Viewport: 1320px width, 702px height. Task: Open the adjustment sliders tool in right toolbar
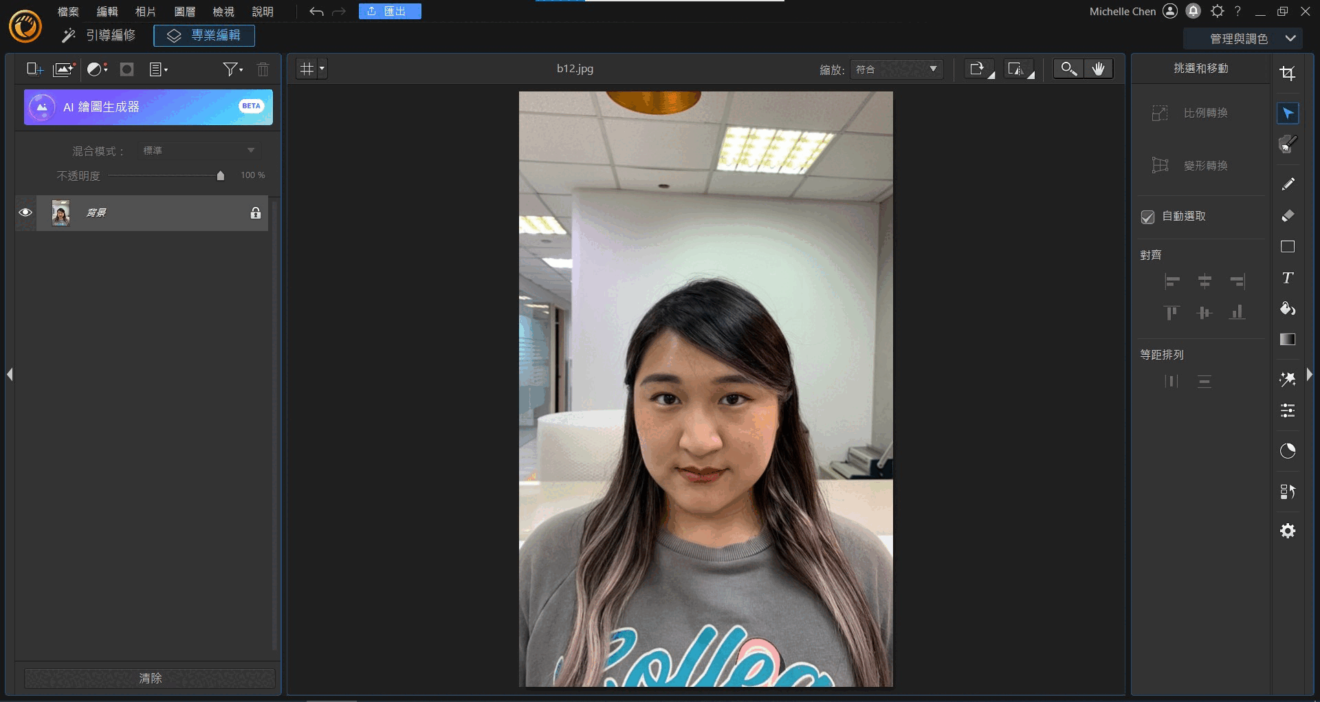pos(1288,410)
